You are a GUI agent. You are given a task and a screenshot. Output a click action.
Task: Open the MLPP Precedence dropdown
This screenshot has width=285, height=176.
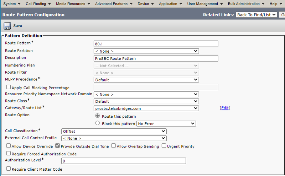pos(146,80)
